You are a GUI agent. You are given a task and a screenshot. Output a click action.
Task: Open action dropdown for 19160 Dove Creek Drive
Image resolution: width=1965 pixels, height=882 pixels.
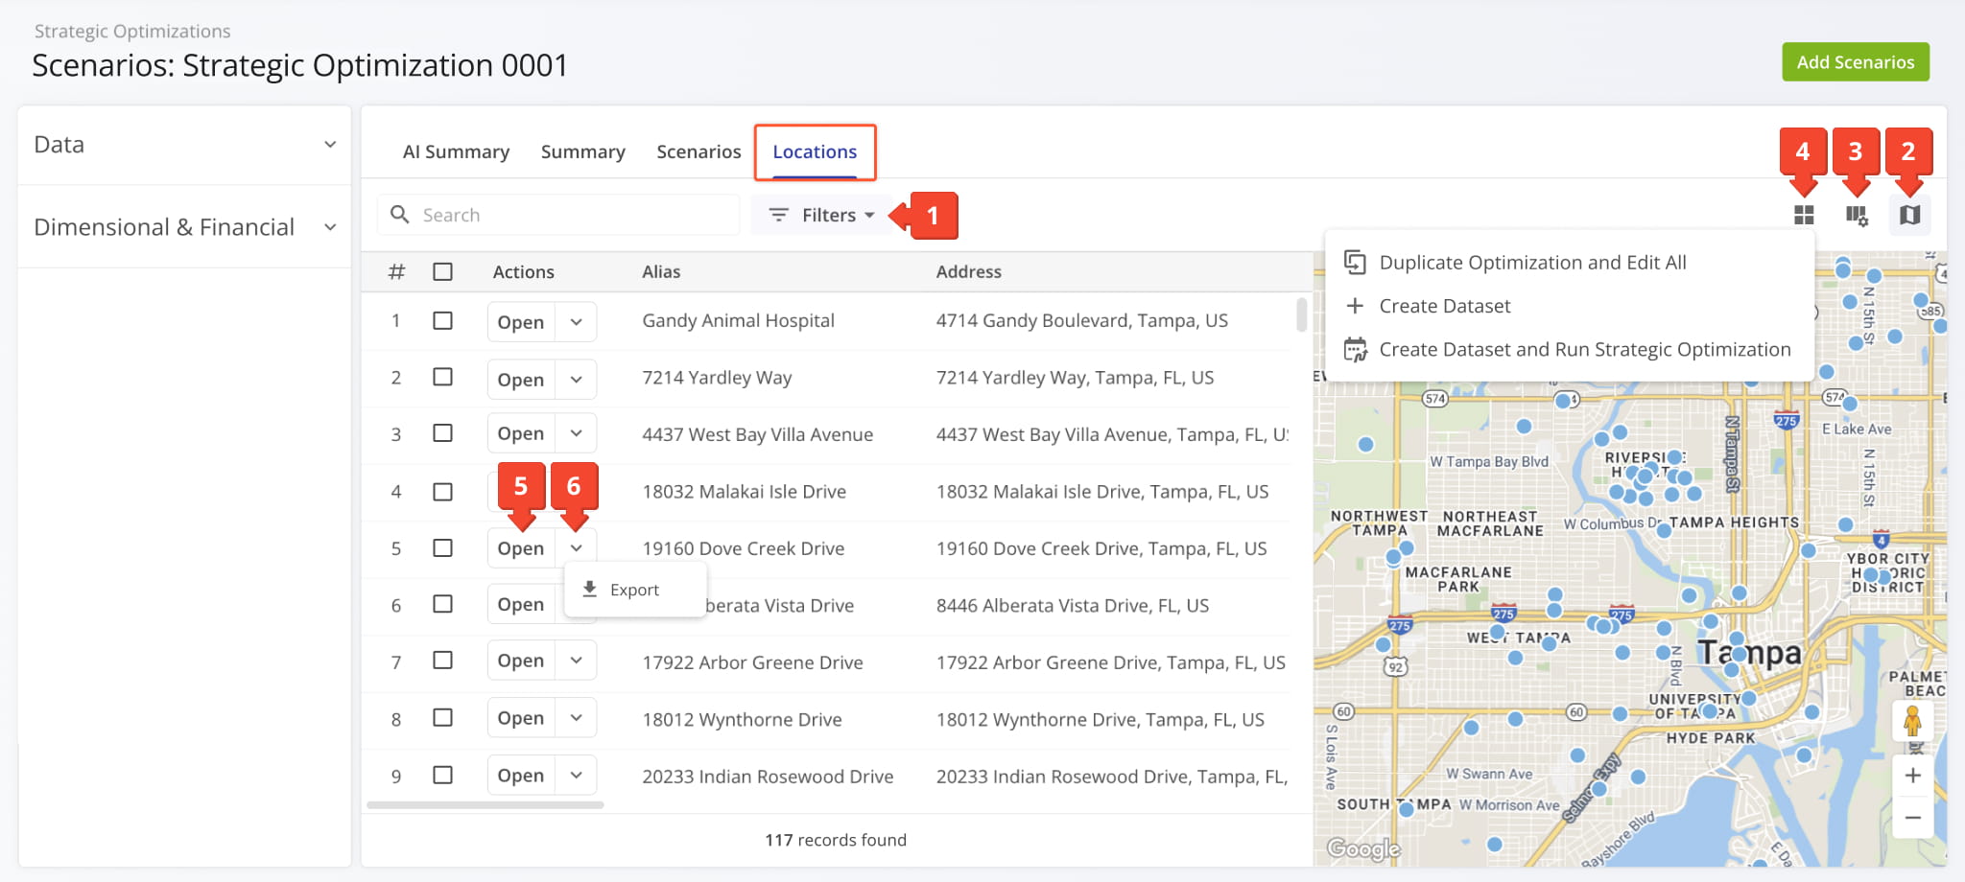(x=576, y=548)
